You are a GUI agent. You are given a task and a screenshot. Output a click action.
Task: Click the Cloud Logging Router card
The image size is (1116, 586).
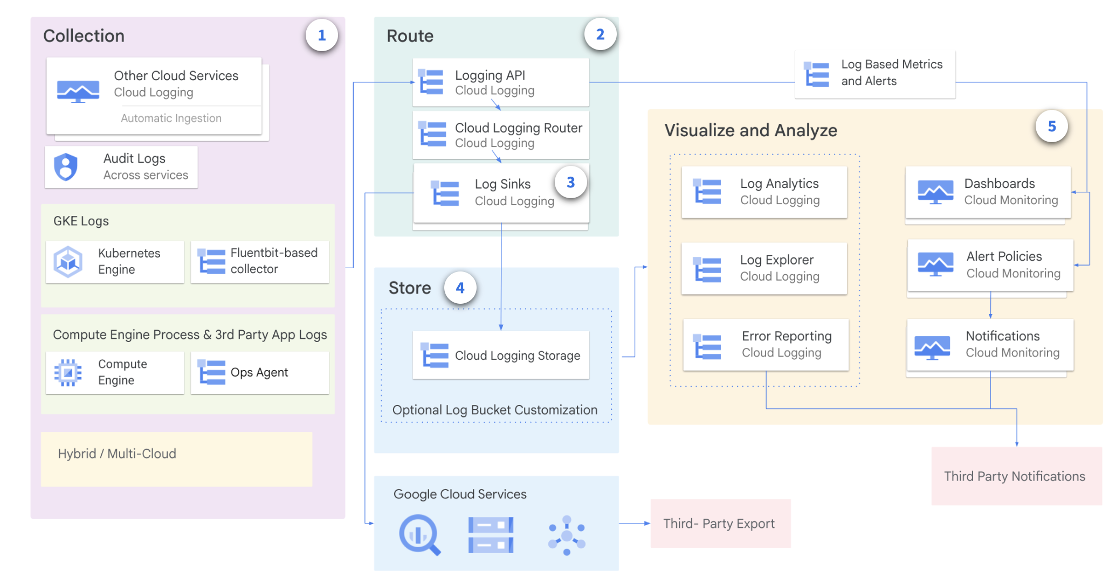pyautogui.click(x=501, y=135)
